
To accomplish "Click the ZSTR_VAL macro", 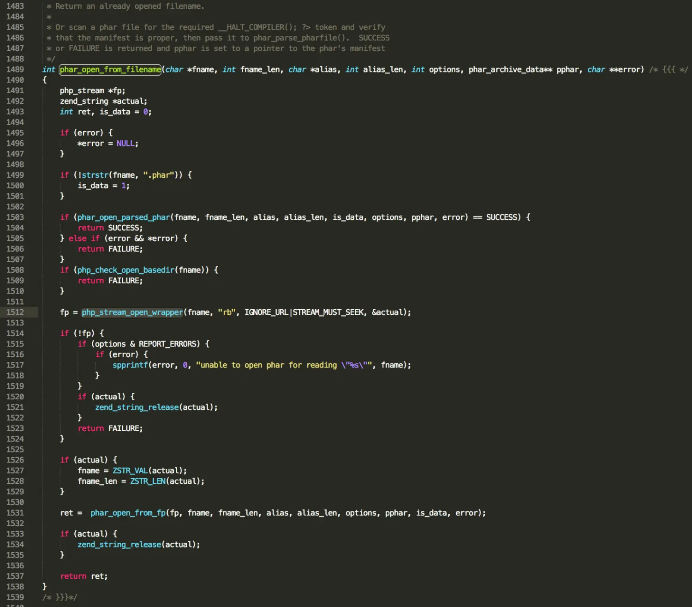I will pos(130,471).
